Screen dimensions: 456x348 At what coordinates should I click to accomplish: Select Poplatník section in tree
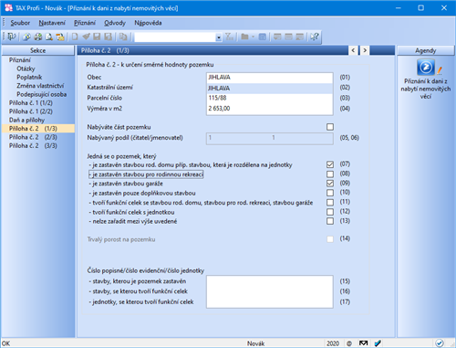[29, 77]
